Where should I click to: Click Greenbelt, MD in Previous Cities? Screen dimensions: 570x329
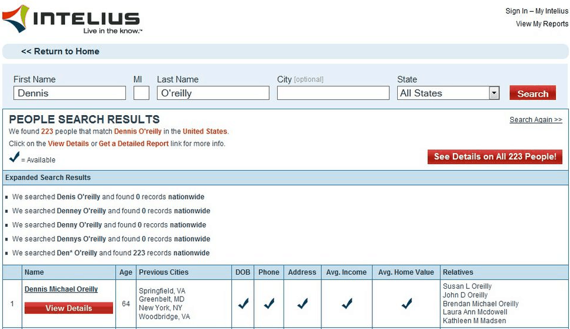[x=162, y=299]
